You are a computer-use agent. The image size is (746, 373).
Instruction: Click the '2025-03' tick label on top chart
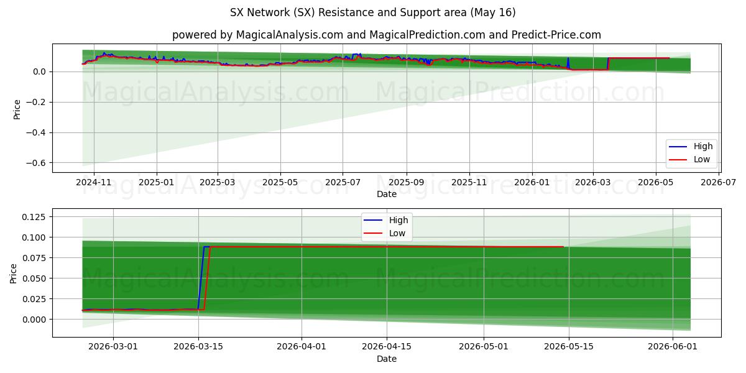click(218, 183)
